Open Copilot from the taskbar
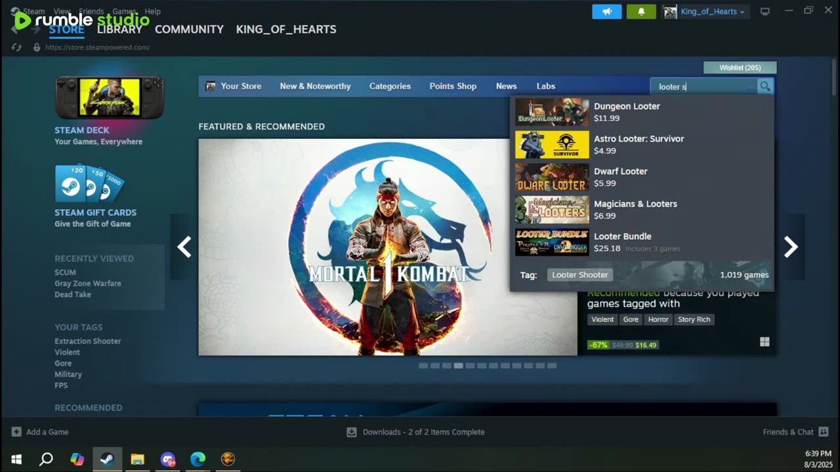The width and height of the screenshot is (840, 472). pos(77,459)
